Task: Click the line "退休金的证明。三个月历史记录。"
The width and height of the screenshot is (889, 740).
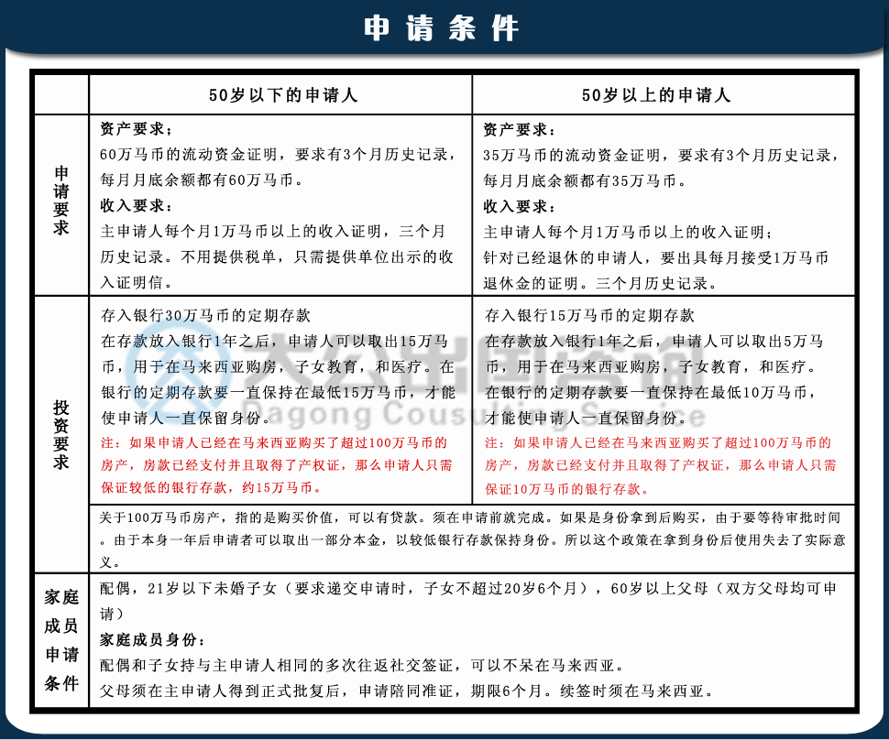Action: click(x=600, y=283)
